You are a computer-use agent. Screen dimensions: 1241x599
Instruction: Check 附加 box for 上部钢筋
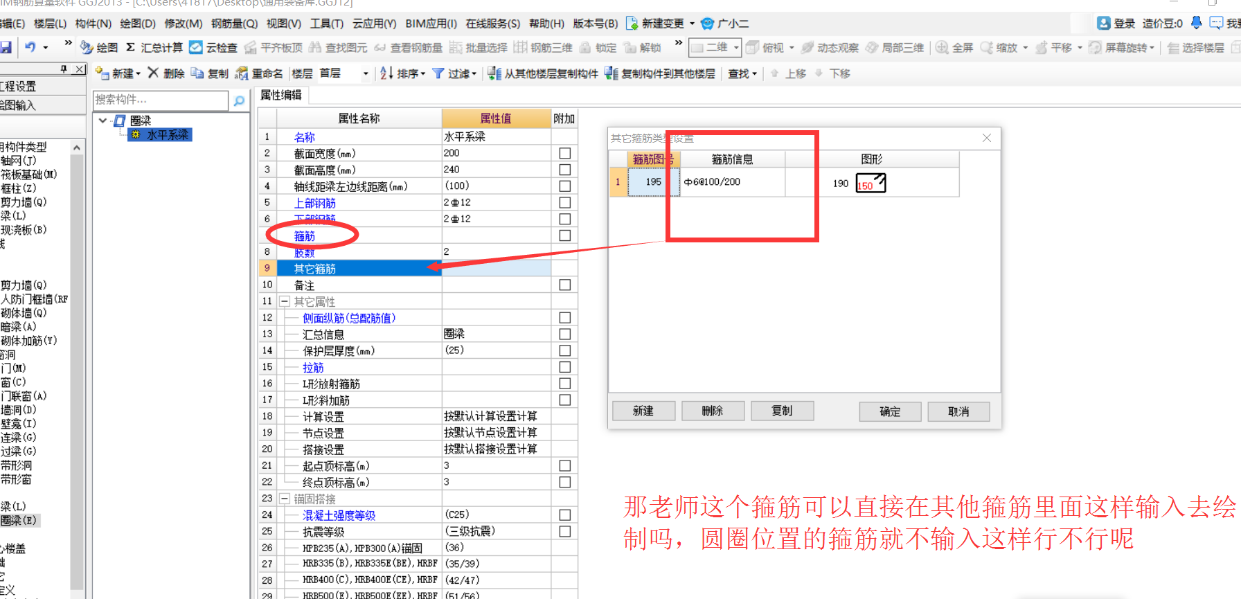pos(565,202)
